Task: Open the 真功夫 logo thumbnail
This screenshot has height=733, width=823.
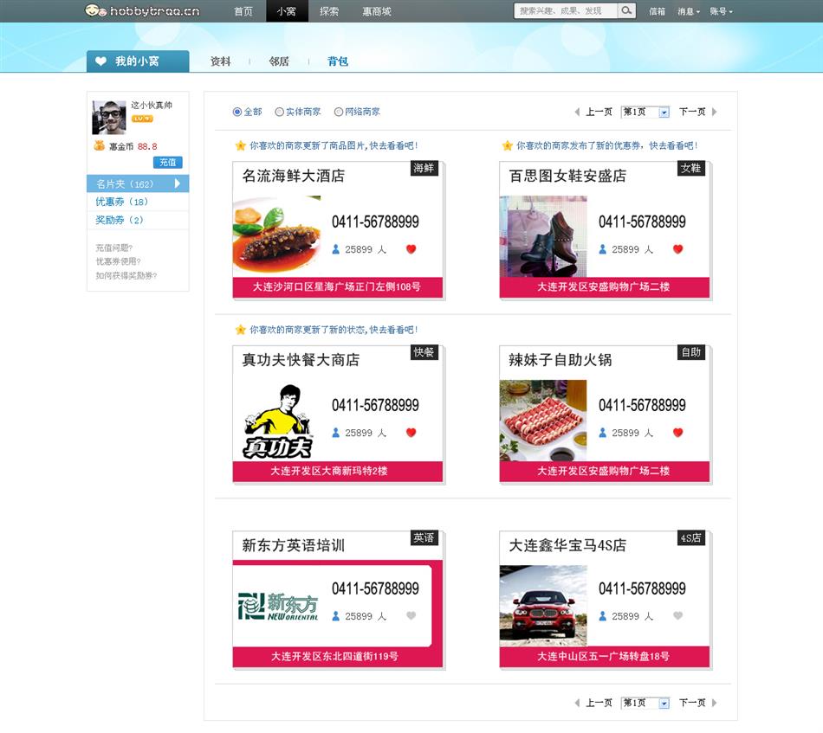Action: pos(276,420)
